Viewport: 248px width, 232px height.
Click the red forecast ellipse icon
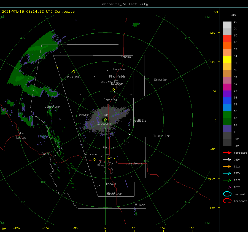pos(227,201)
